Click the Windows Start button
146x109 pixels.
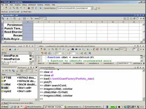coord(4,107)
